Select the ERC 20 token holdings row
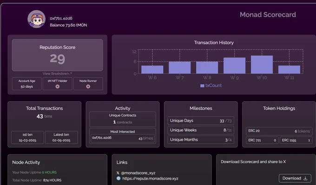The height and width of the screenshot is (185, 316). (x=279, y=131)
